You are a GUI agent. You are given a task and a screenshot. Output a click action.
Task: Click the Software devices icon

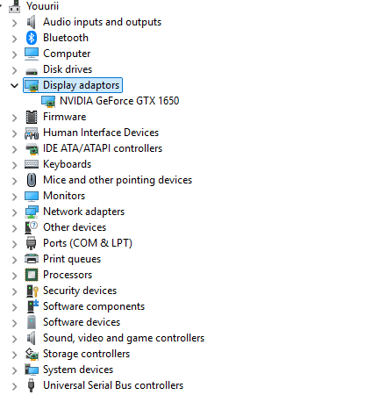32,322
